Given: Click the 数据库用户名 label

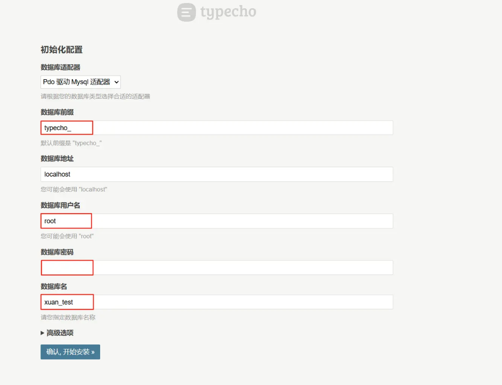Looking at the screenshot, I should point(61,205).
